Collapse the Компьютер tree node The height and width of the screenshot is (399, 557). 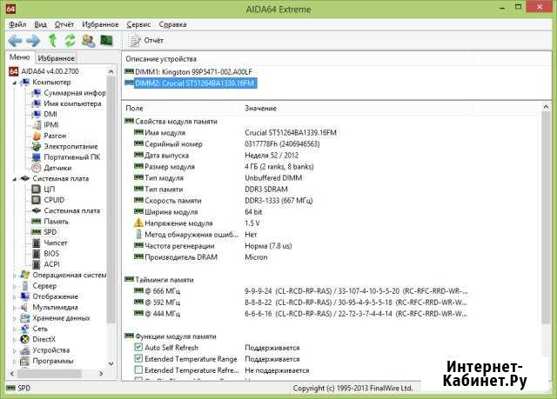[15, 82]
